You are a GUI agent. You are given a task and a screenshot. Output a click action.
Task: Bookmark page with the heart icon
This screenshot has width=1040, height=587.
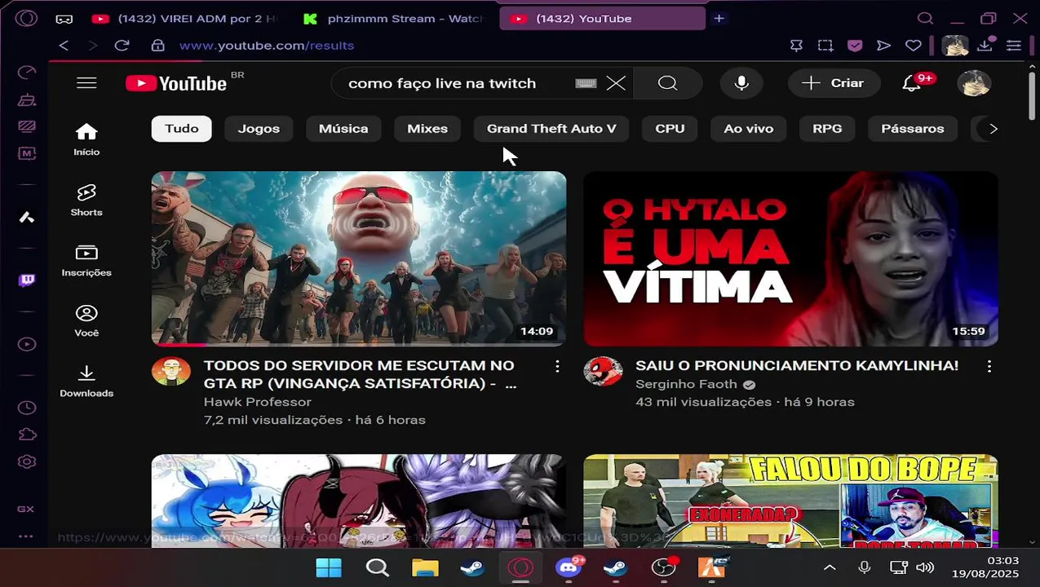914,46
